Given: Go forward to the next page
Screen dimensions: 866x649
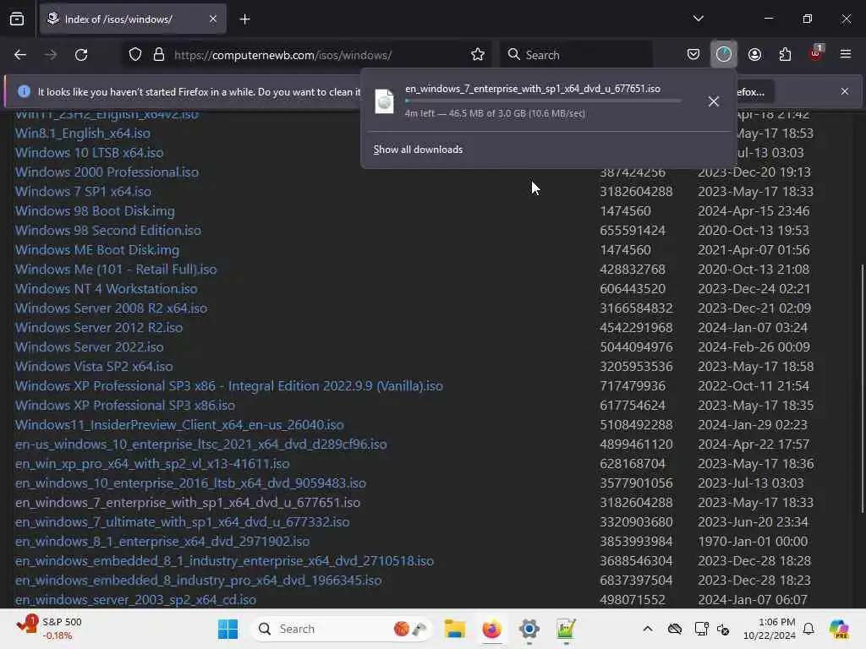Looking at the screenshot, I should coord(51,55).
